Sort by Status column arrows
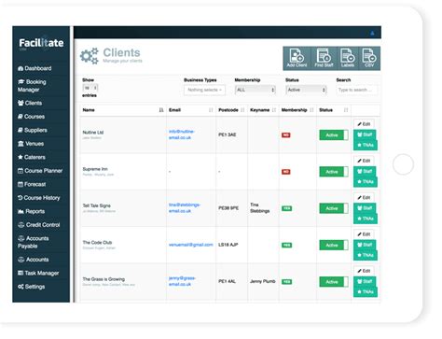The width and height of the screenshot is (442, 339). (346, 110)
